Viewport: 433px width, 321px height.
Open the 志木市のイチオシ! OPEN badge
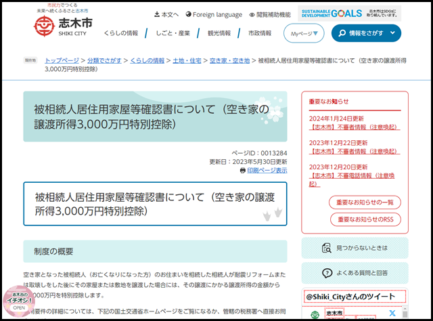(18, 301)
